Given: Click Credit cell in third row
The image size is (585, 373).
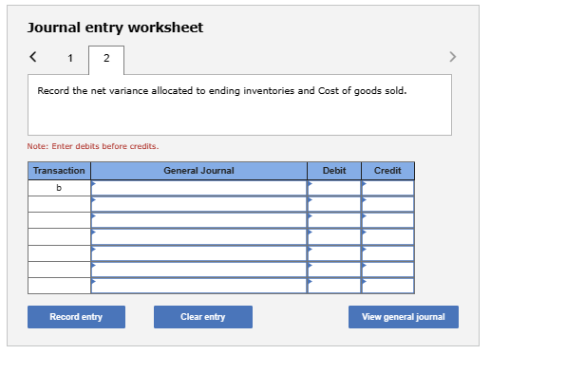Looking at the screenshot, I should [388, 221].
